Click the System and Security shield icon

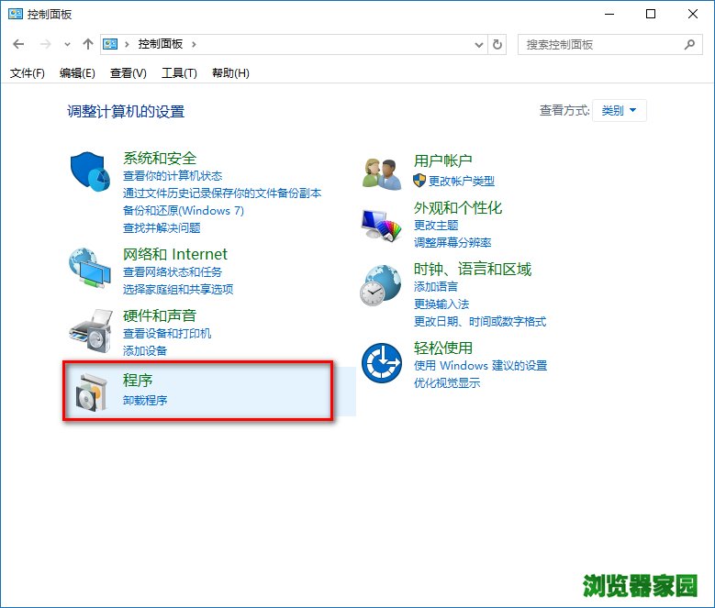point(90,171)
